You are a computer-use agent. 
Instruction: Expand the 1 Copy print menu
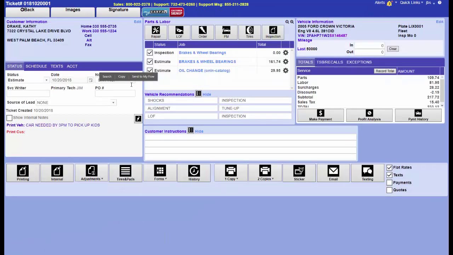(x=231, y=173)
